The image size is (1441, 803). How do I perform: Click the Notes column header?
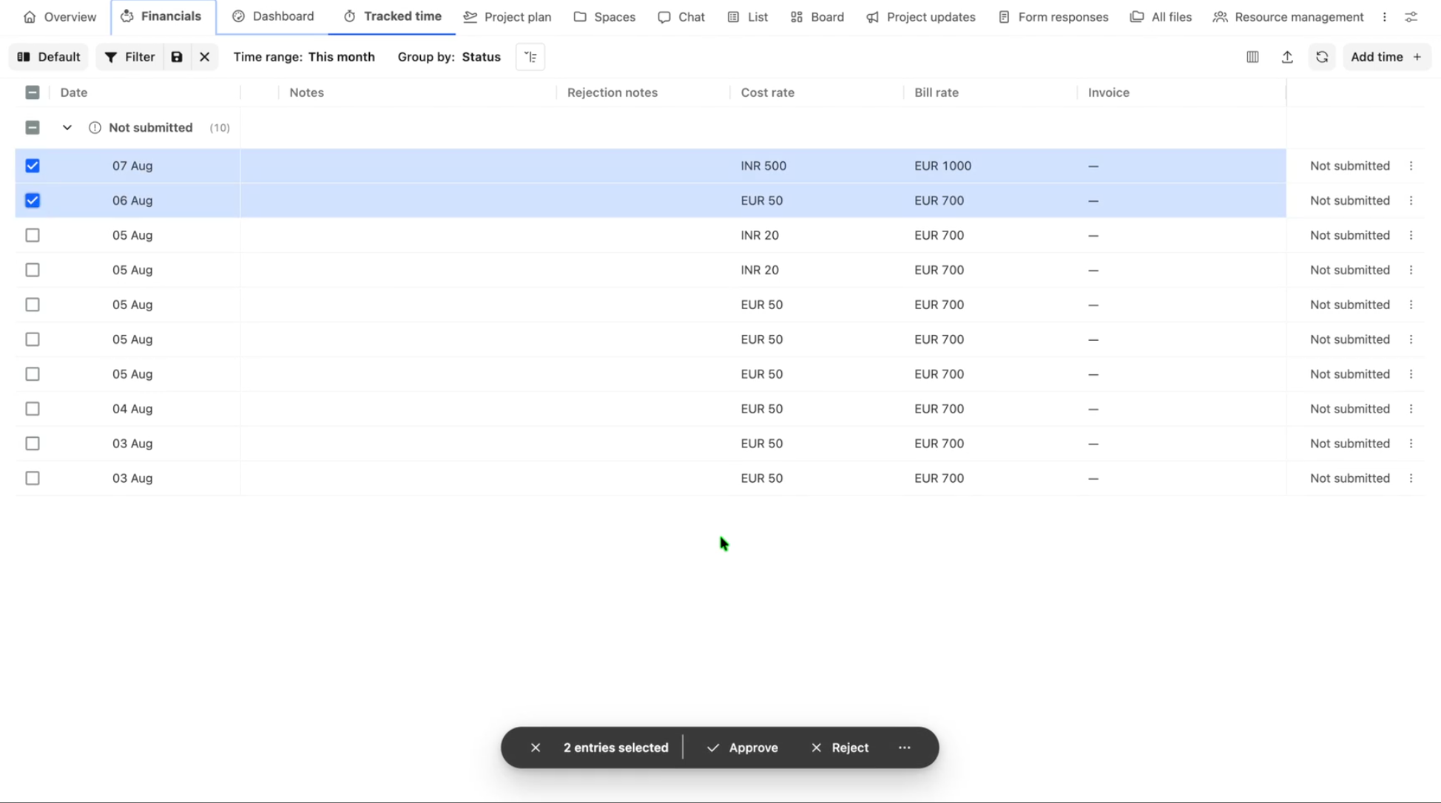(306, 92)
